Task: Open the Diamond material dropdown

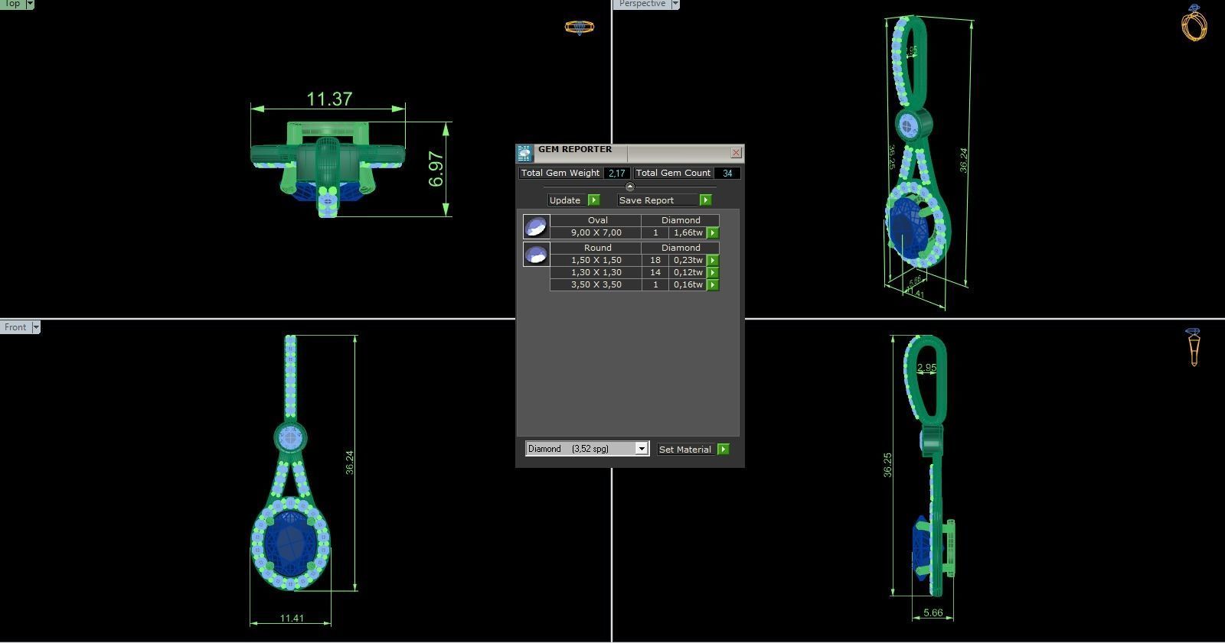Action: [642, 449]
